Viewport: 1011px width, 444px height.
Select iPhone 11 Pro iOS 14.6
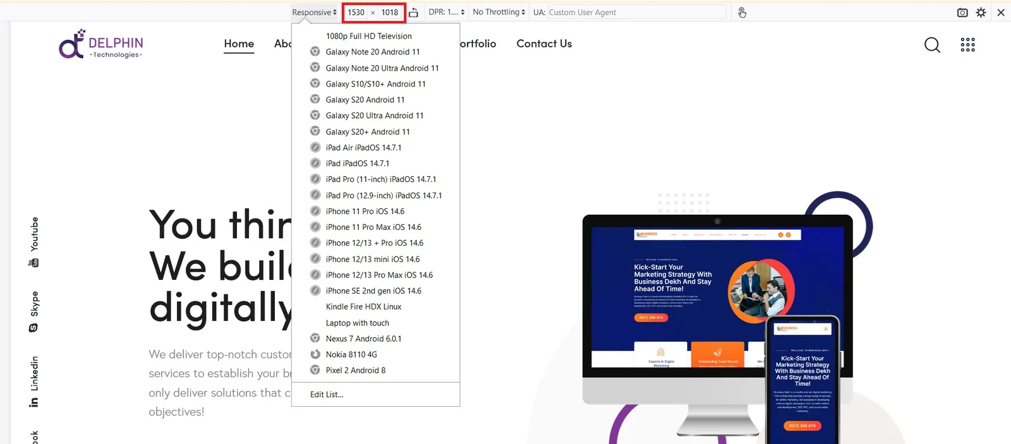375,212
